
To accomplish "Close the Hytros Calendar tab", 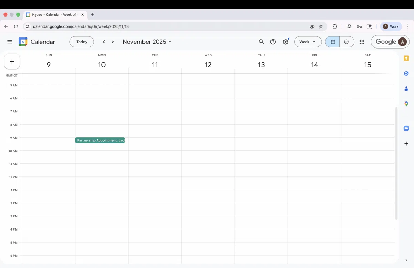I will point(82,15).
